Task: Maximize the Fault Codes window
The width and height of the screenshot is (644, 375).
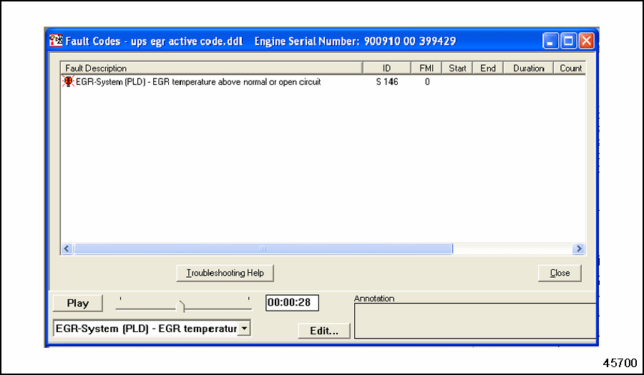Action: (568, 41)
